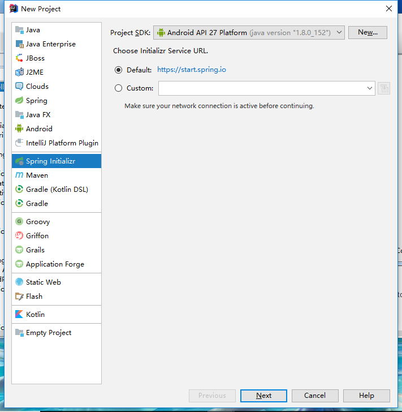
Task: Click the "Maven" label
Action: pyautogui.click(x=37, y=175)
